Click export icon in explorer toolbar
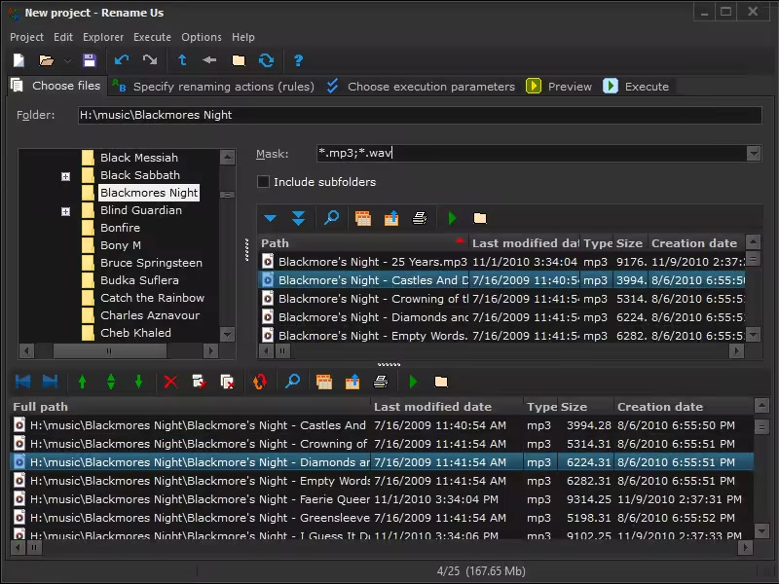This screenshot has height=584, width=779. tap(391, 218)
